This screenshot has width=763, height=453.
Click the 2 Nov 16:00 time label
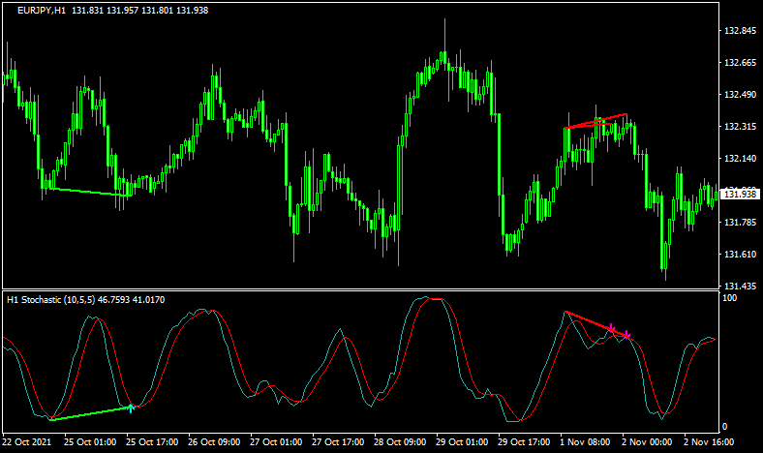pyautogui.click(x=712, y=441)
